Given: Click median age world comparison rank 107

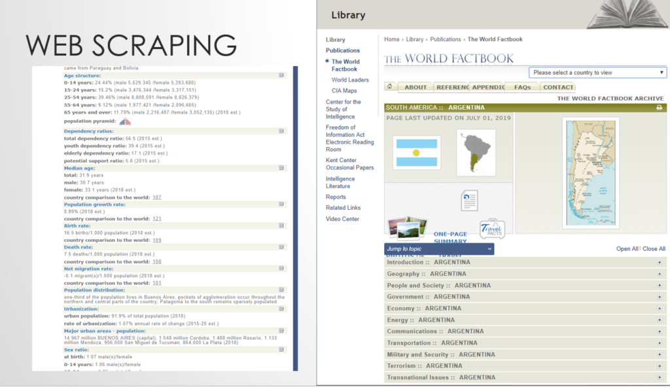Looking at the screenshot, I should point(157,197).
